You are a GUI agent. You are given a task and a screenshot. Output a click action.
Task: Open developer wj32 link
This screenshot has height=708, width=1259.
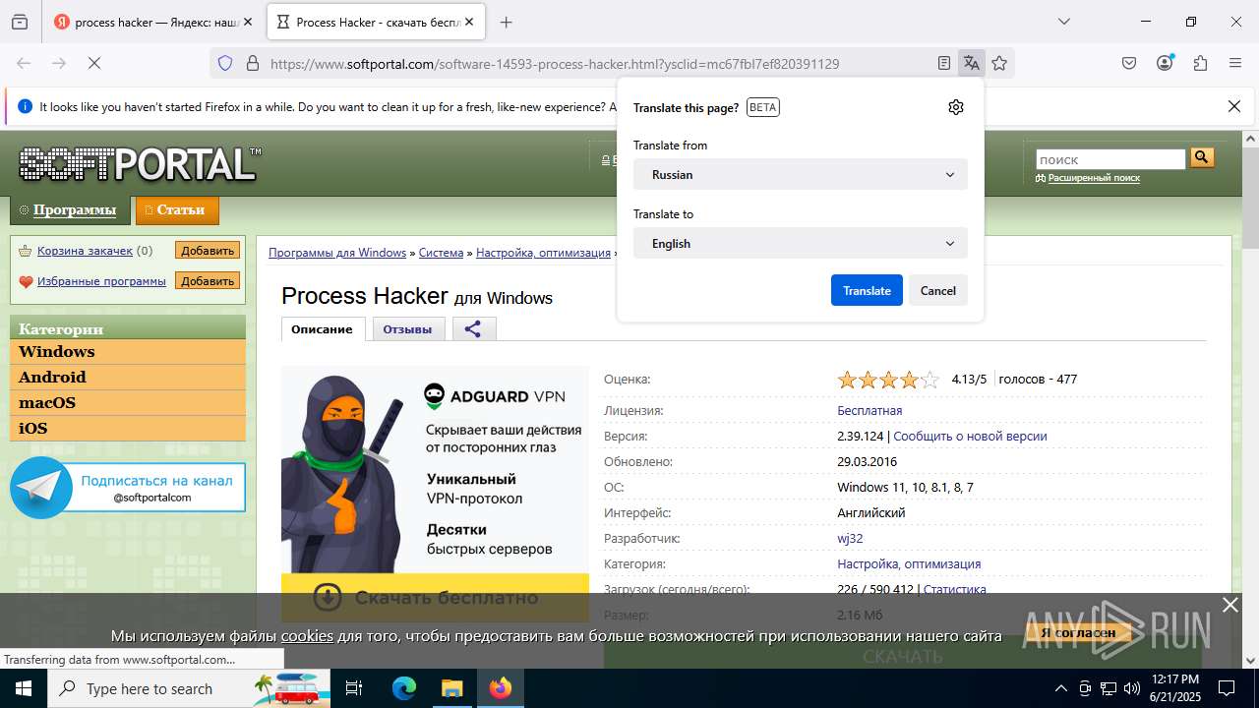[x=850, y=538]
